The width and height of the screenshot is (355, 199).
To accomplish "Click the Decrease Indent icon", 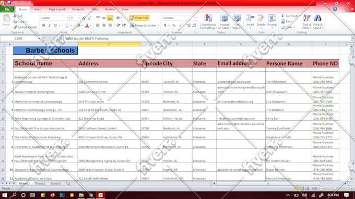I will coord(118,26).
